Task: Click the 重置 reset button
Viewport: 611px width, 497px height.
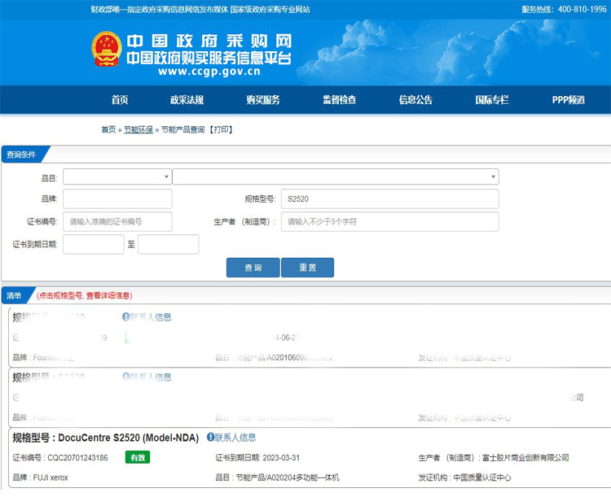Action: (307, 268)
